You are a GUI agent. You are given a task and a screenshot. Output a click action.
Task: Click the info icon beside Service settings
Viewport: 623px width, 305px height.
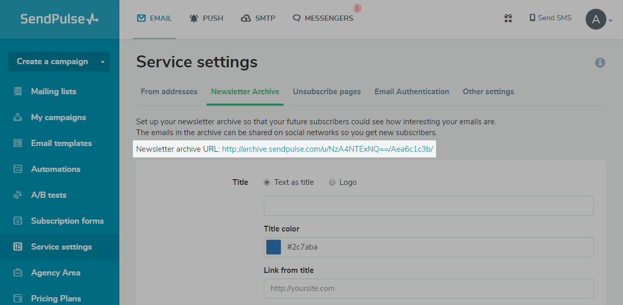coord(600,63)
